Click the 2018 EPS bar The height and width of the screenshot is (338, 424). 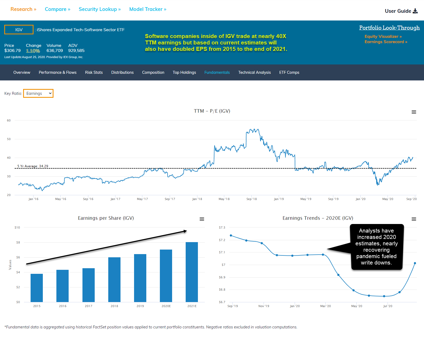coord(114,280)
